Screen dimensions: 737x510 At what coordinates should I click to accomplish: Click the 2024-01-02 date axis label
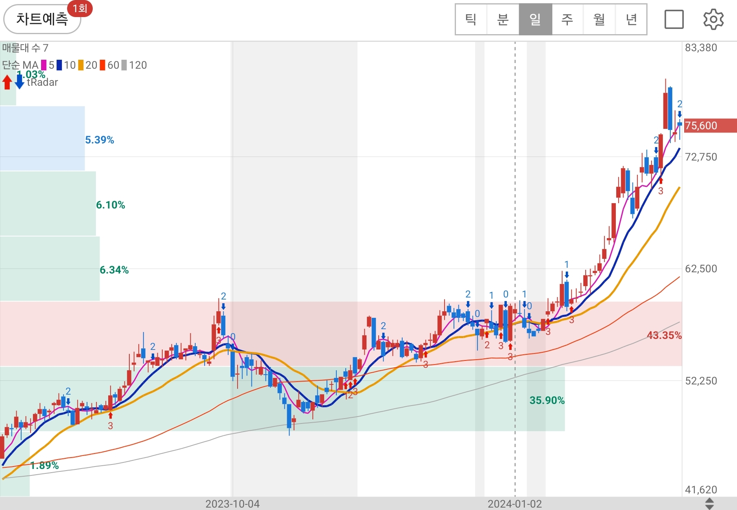pyautogui.click(x=515, y=504)
